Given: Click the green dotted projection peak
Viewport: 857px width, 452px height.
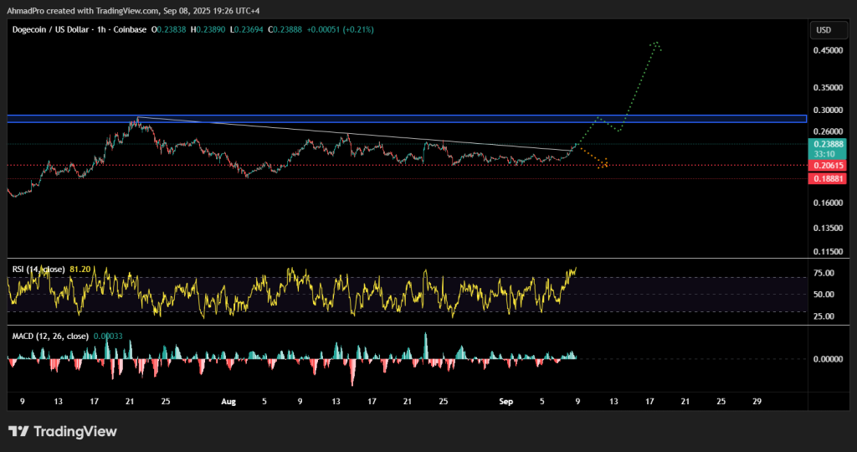Looking at the screenshot, I should point(657,42).
